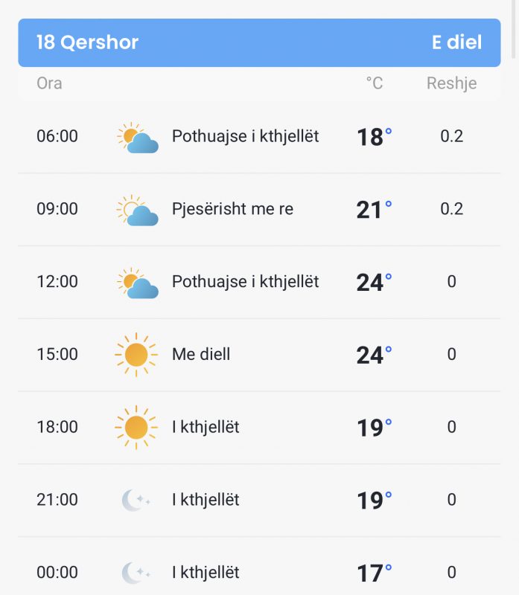Click the sun-and-cloud icon at 12:00
519x595 pixels.
(x=137, y=283)
